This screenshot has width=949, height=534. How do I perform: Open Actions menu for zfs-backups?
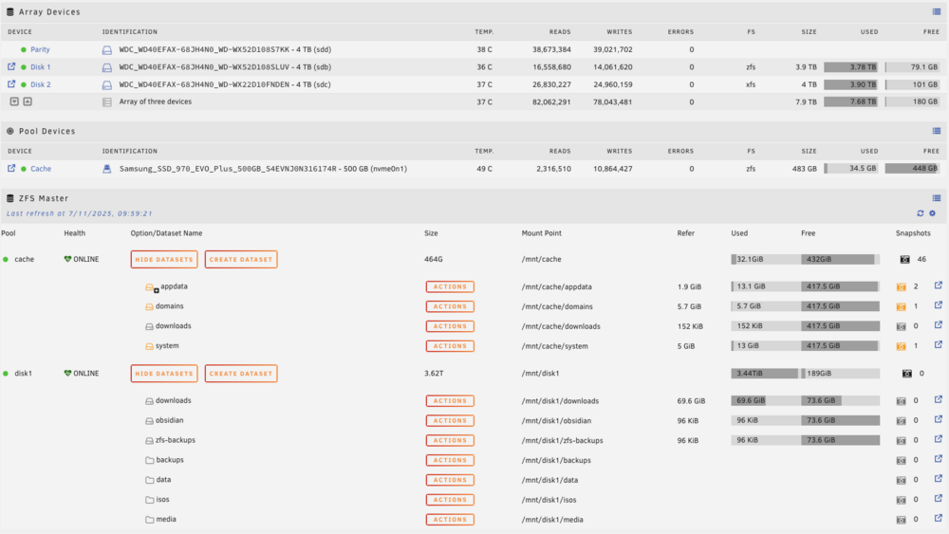tap(450, 440)
